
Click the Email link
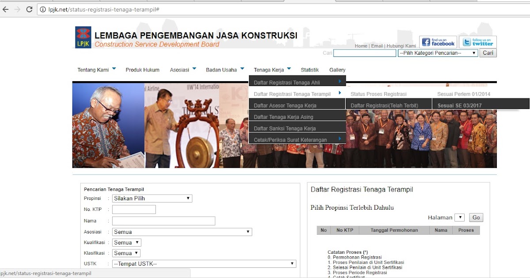point(377,46)
